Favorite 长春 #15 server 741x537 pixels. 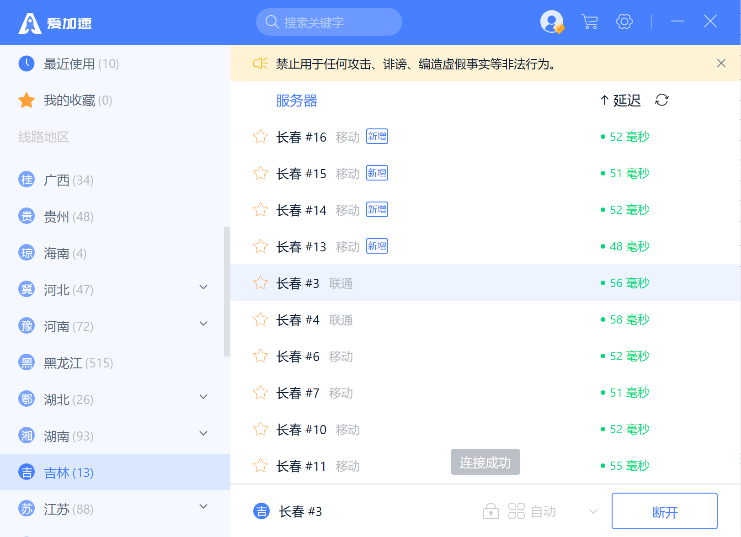261,173
